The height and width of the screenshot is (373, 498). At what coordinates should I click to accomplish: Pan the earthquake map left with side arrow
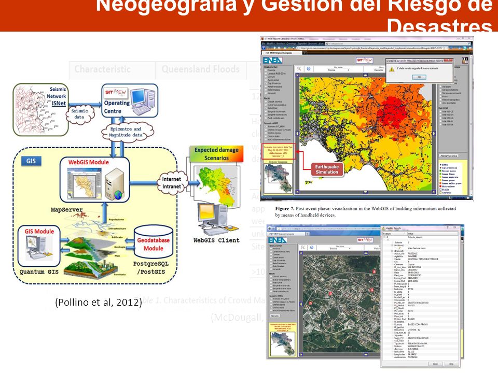click(297, 134)
